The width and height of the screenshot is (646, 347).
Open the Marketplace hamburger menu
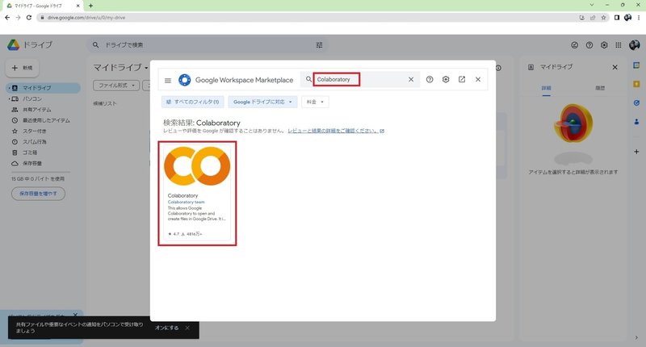[168, 80]
